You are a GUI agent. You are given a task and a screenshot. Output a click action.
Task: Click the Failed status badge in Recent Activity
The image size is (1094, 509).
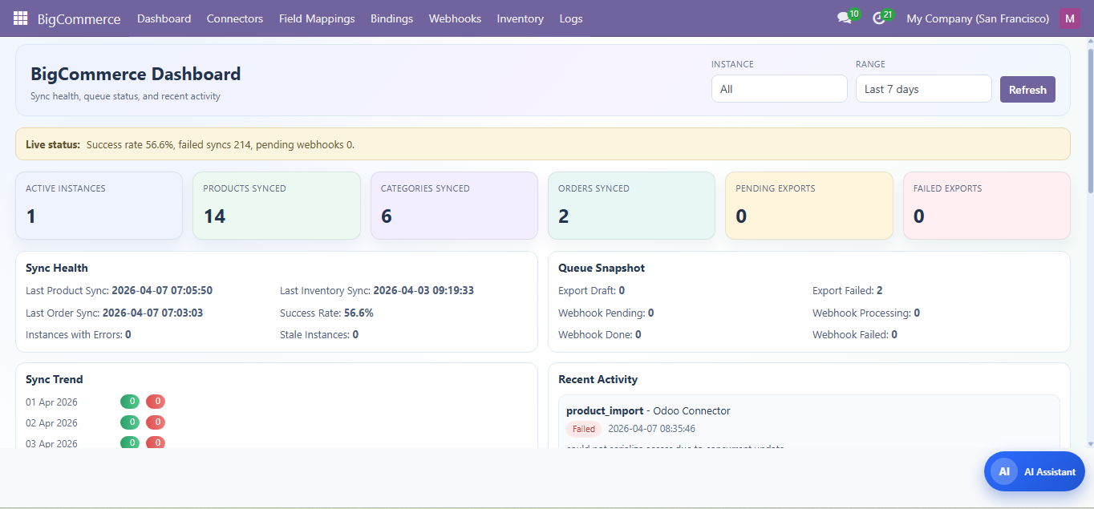pos(583,429)
